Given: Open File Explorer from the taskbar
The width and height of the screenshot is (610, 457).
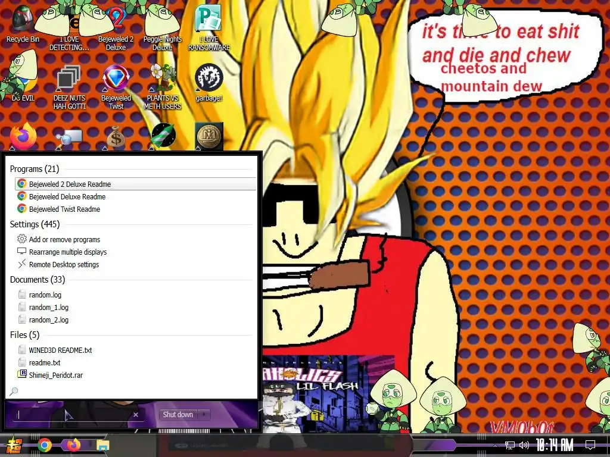Looking at the screenshot, I should click(x=102, y=445).
